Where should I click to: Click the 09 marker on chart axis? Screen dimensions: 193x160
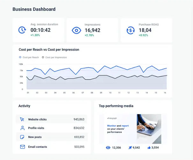pyautogui.click(x=101, y=93)
